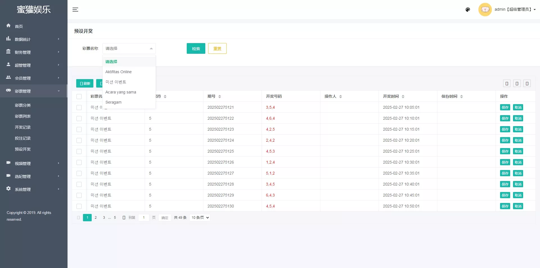Click the admin avatar picture
Viewport: 540px width, 268px height.
[x=485, y=10]
